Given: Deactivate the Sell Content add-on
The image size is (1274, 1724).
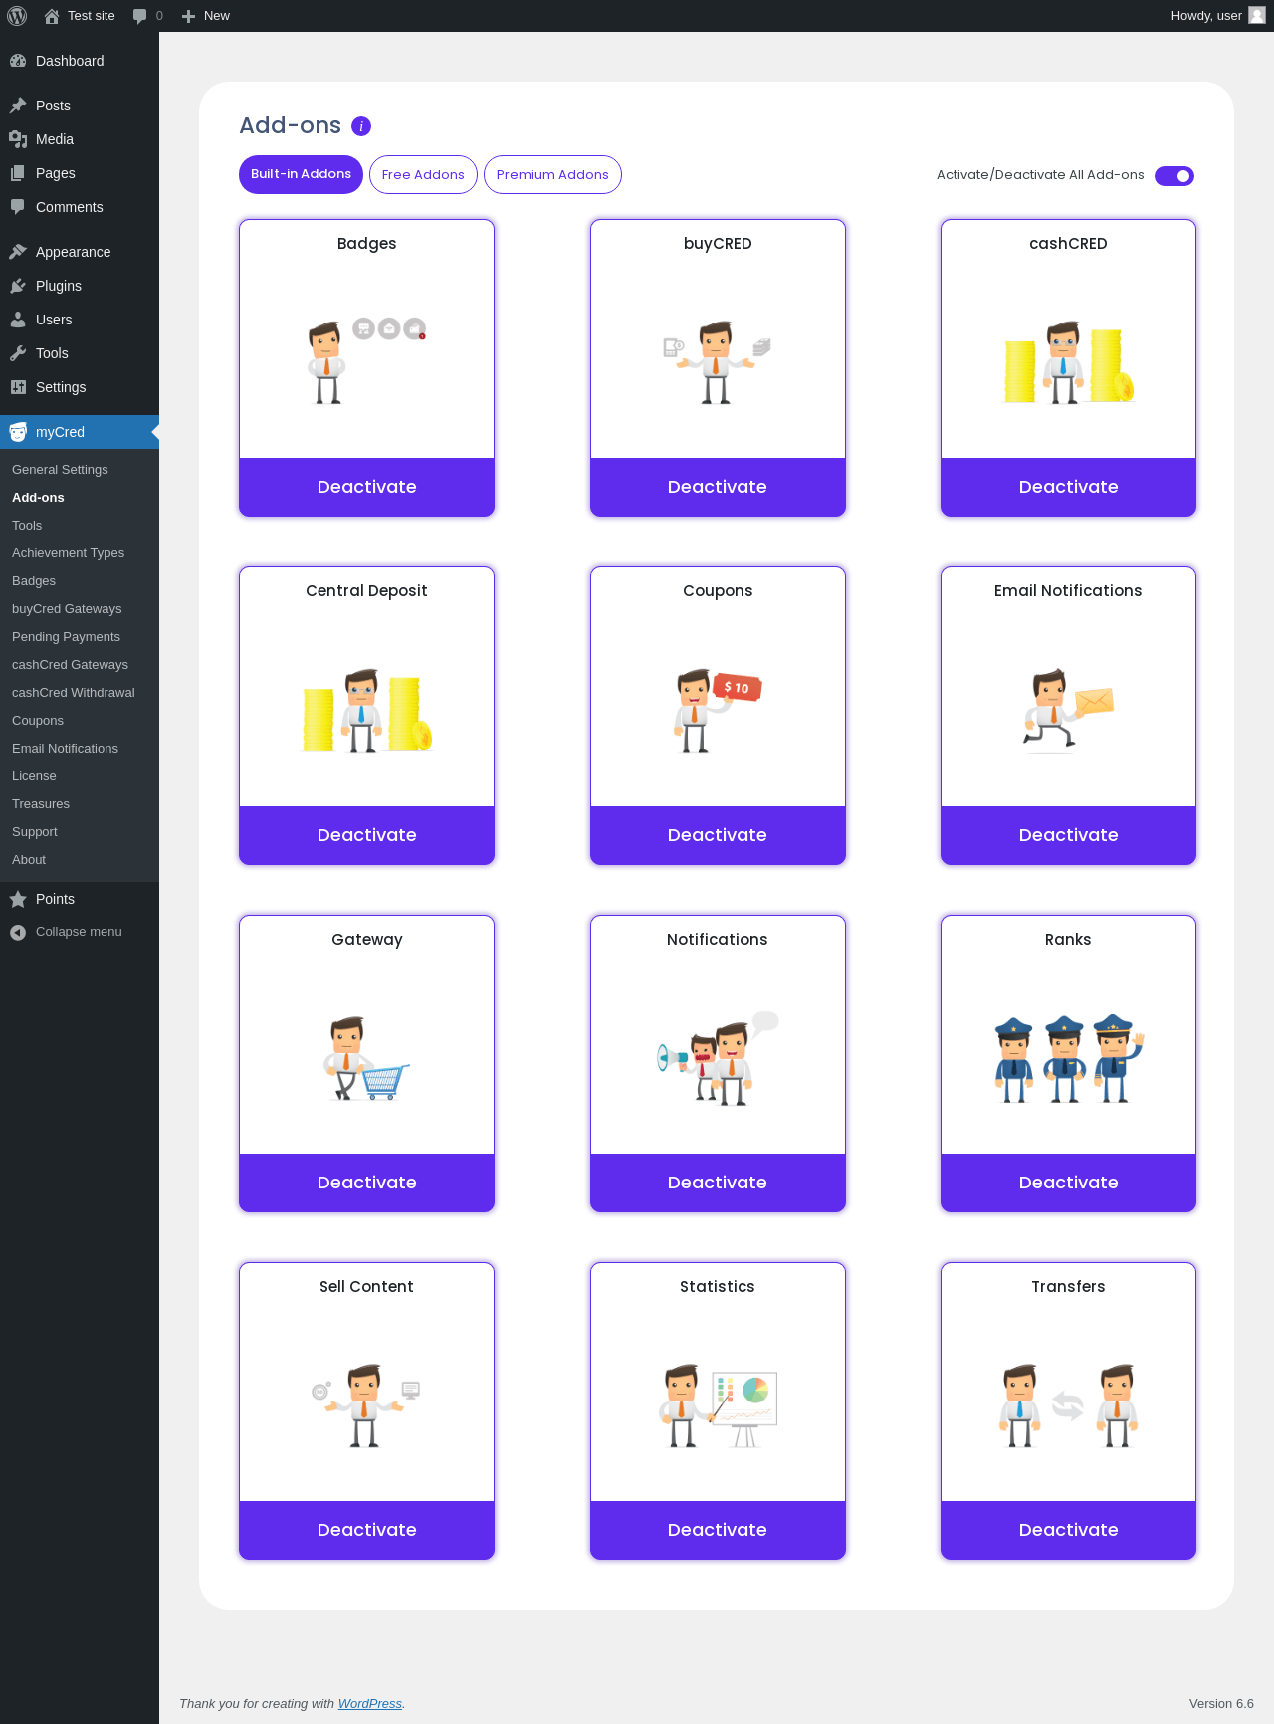Looking at the screenshot, I should tap(366, 1530).
